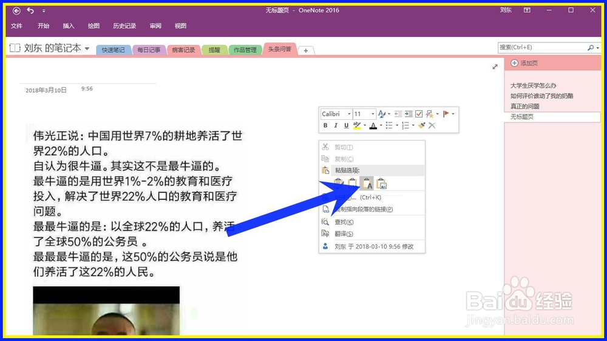This screenshot has height=341, width=607.
Task: Select the 头条问答 section tab
Action: point(280,49)
